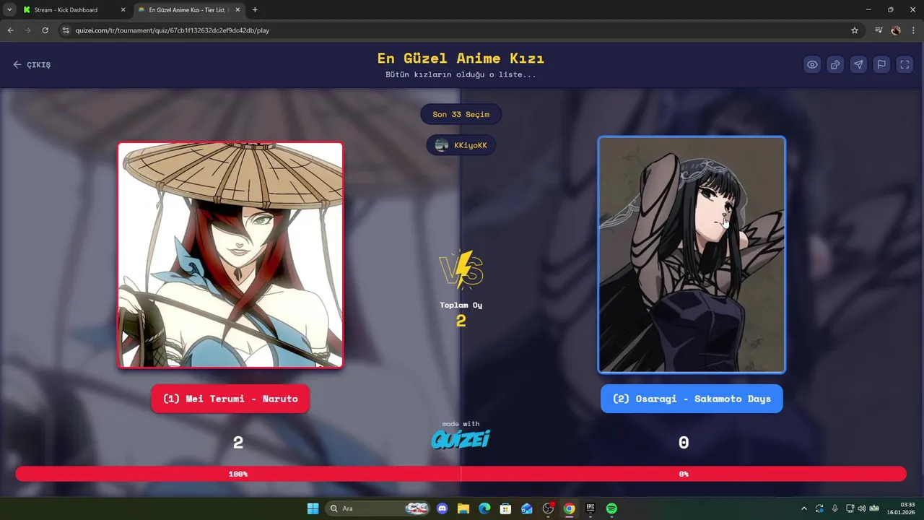
Task: Click the sync tray icon
Action: [819, 508]
